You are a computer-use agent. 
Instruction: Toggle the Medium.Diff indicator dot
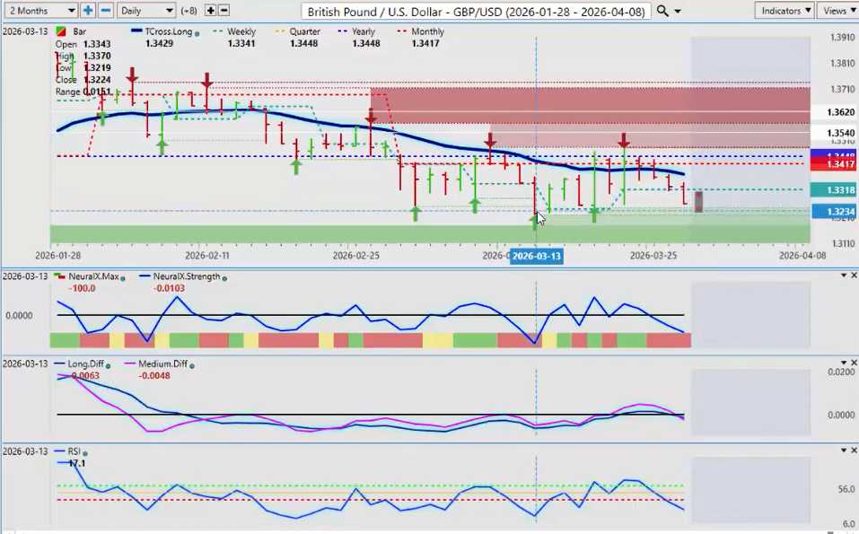pos(193,364)
